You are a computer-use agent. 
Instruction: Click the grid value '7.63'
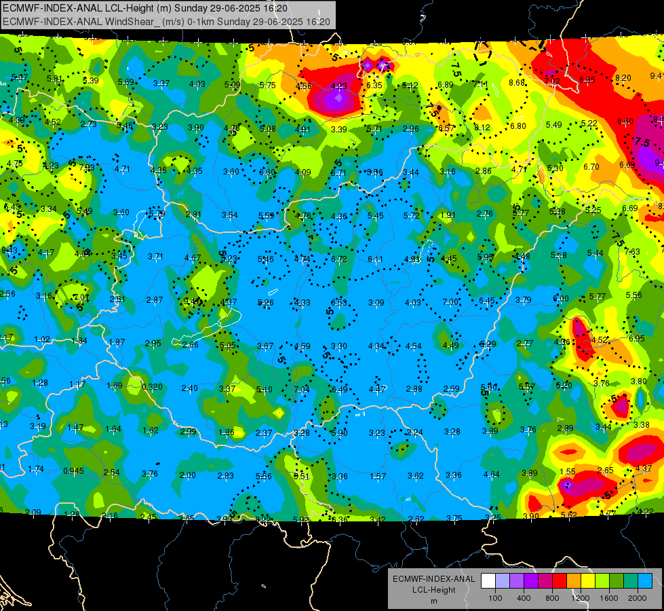[x=632, y=252]
